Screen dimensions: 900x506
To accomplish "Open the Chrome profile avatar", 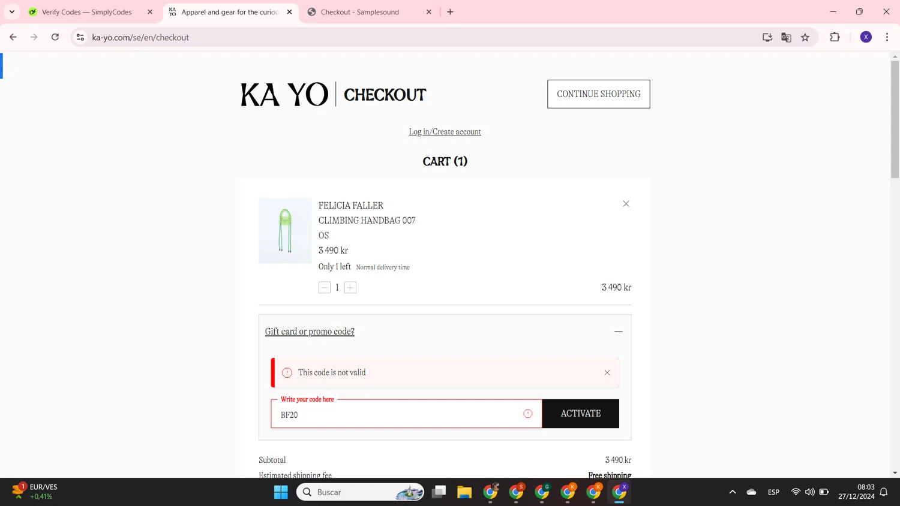I will coord(866,37).
